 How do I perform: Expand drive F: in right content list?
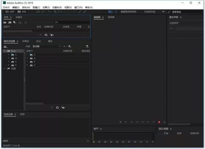(27, 65)
